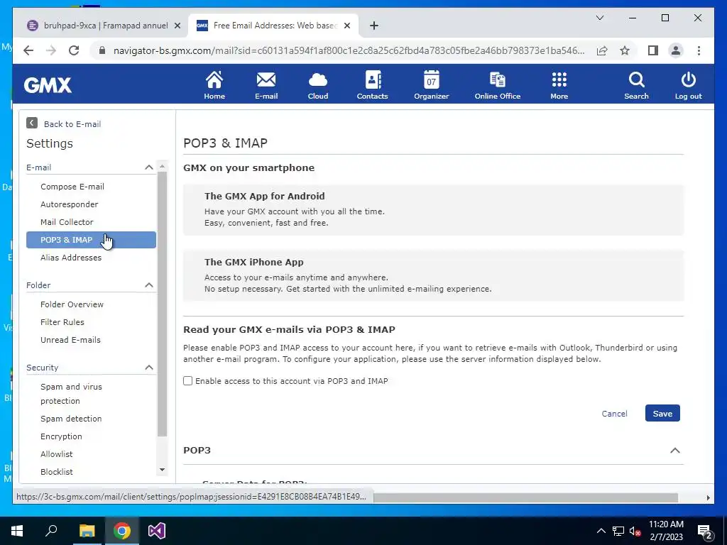727x545 pixels.
Task: Reload the page with refresh icon
Action: [x=74, y=50]
